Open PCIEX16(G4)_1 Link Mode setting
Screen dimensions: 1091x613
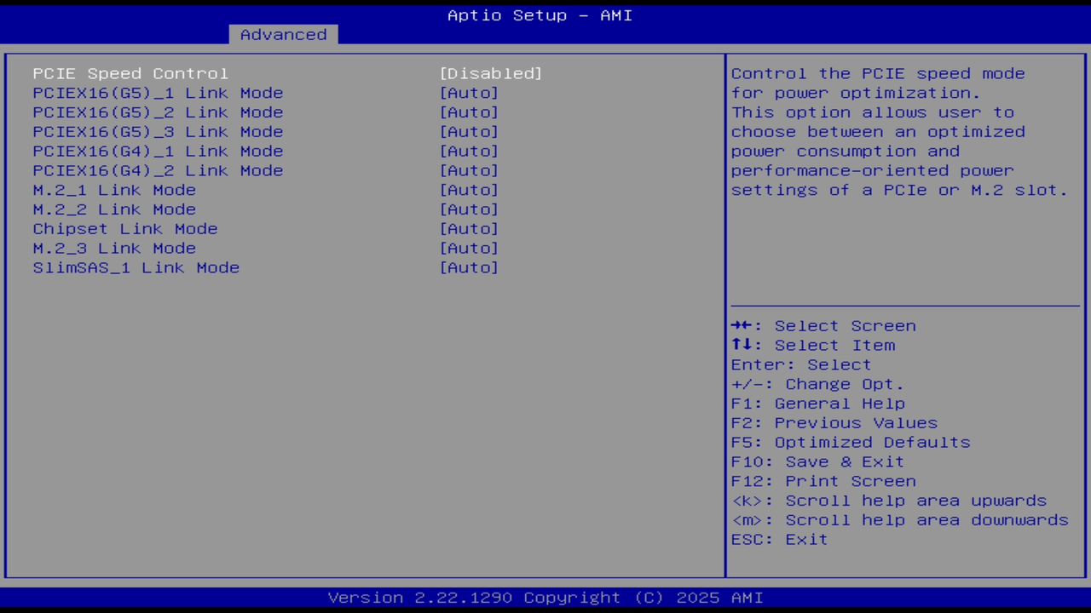pyautogui.click(x=158, y=151)
